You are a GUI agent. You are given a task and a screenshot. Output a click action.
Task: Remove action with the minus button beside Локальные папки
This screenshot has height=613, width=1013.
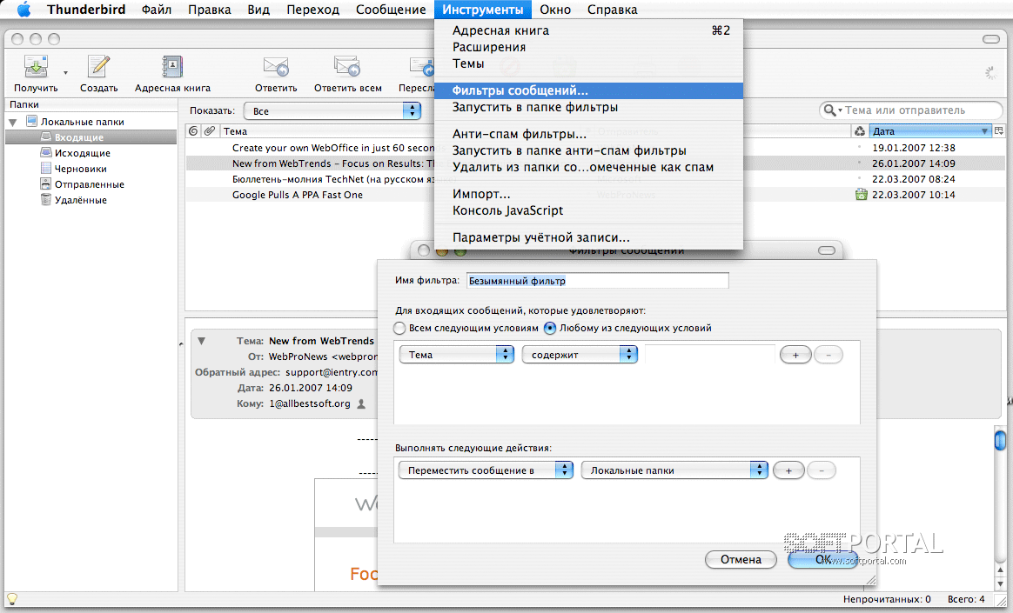click(822, 470)
